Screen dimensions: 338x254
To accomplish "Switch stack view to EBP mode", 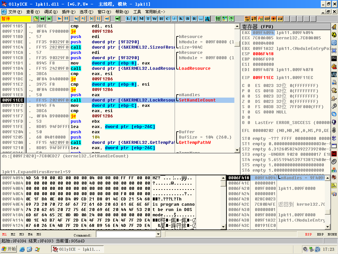I will click(320, 234).
